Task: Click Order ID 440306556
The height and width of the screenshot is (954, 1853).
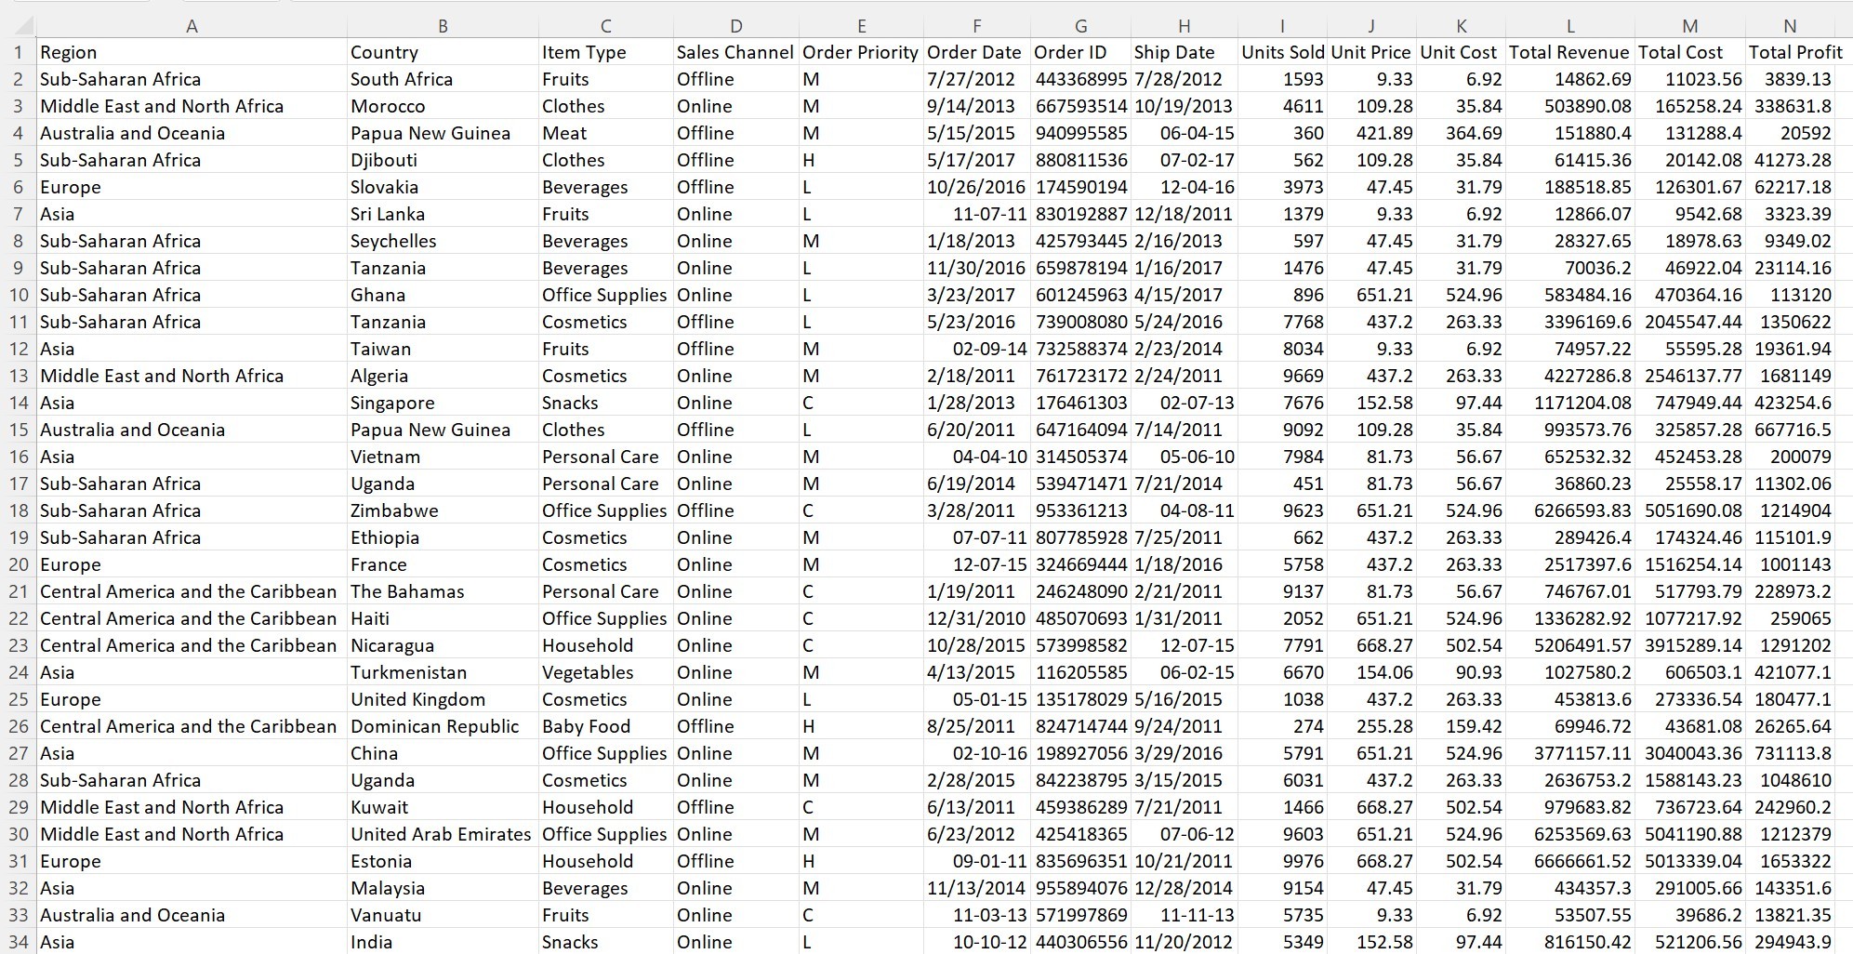Action: pos(1080,941)
